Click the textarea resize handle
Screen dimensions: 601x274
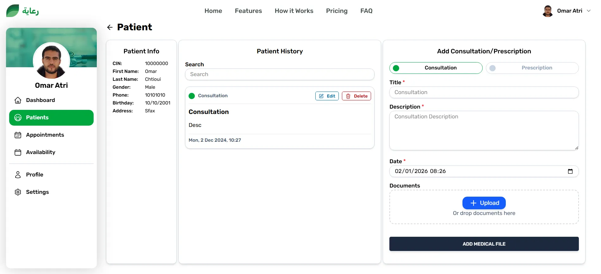coord(577,148)
